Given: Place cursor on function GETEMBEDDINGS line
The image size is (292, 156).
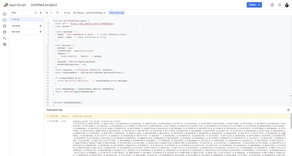Looking at the screenshot, I should pyautogui.click(x=71, y=21).
